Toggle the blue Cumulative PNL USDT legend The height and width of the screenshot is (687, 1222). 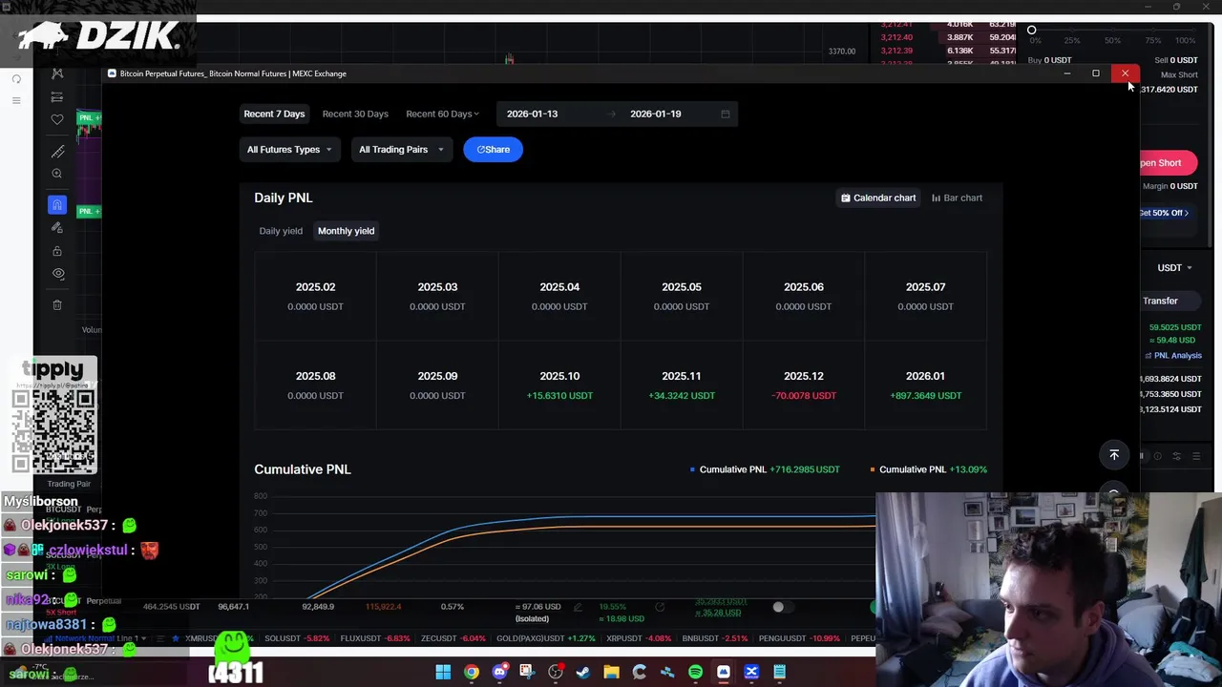click(765, 469)
